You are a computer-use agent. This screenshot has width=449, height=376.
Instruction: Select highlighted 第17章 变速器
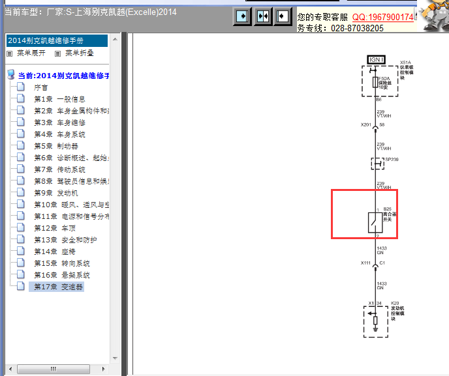[57, 287]
